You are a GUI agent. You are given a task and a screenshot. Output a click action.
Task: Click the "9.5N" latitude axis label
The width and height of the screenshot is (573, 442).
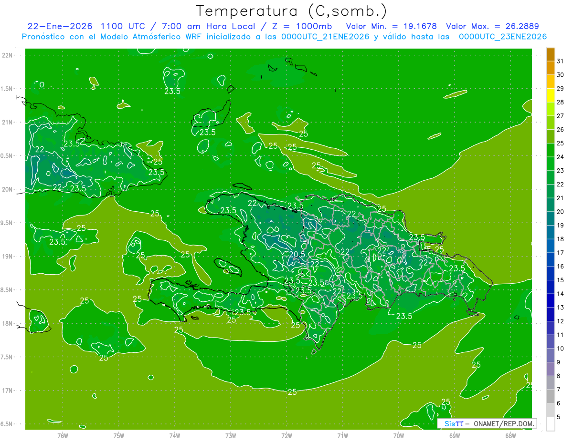point(7,223)
